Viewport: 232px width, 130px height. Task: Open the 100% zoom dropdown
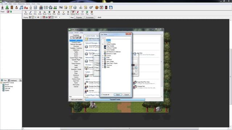pos(59,17)
